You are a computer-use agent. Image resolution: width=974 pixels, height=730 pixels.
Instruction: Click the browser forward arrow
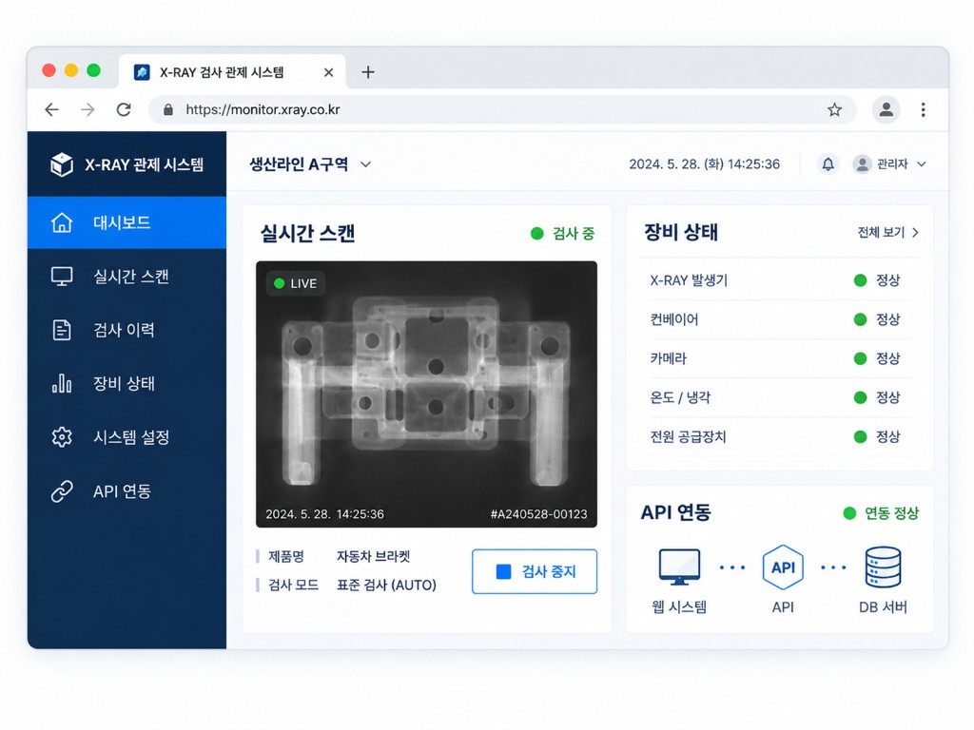[88, 110]
